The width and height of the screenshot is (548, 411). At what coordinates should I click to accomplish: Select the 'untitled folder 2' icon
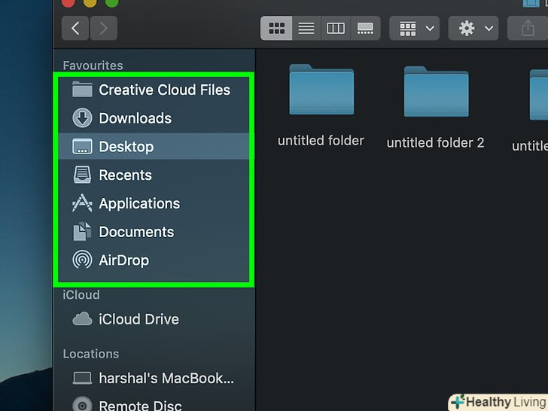click(x=436, y=92)
